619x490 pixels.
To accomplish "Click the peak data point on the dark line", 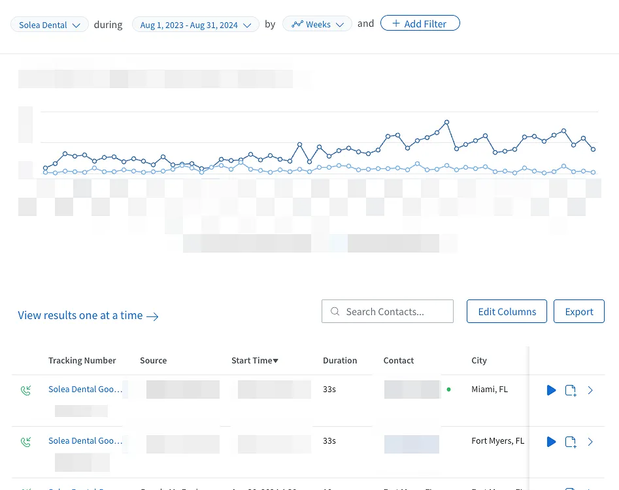I will pyautogui.click(x=446, y=122).
